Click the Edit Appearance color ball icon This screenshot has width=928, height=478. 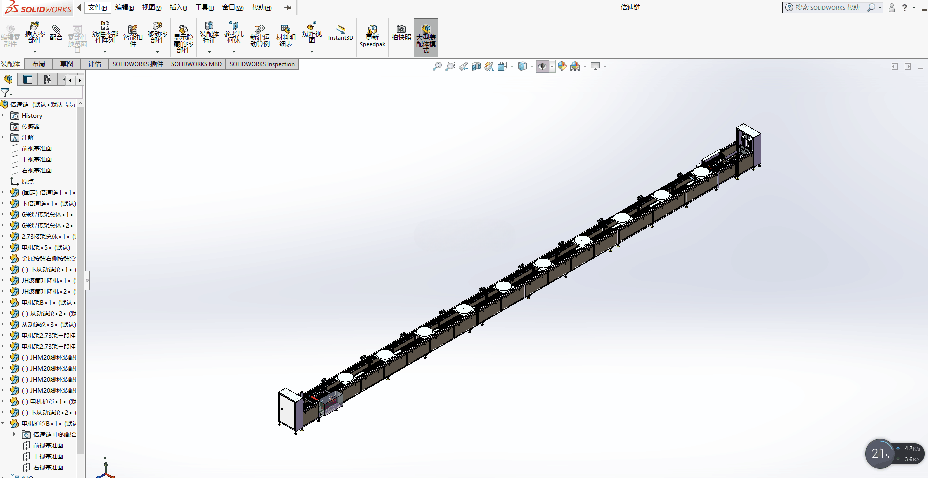pyautogui.click(x=562, y=66)
